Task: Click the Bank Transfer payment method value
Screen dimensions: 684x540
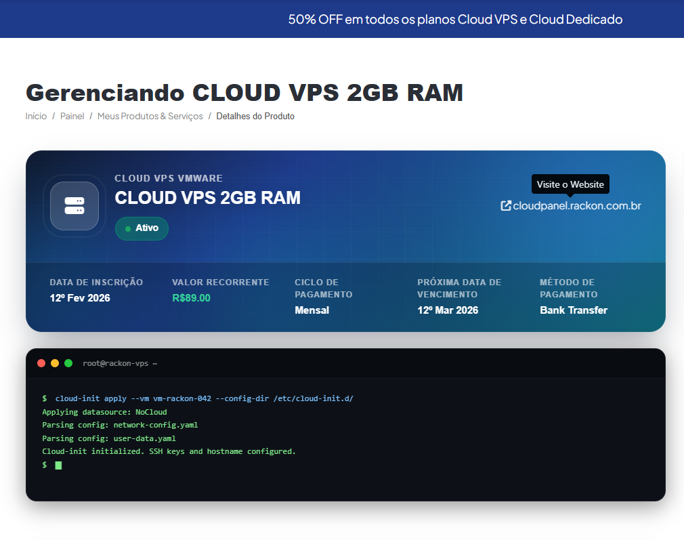Action: coord(573,310)
